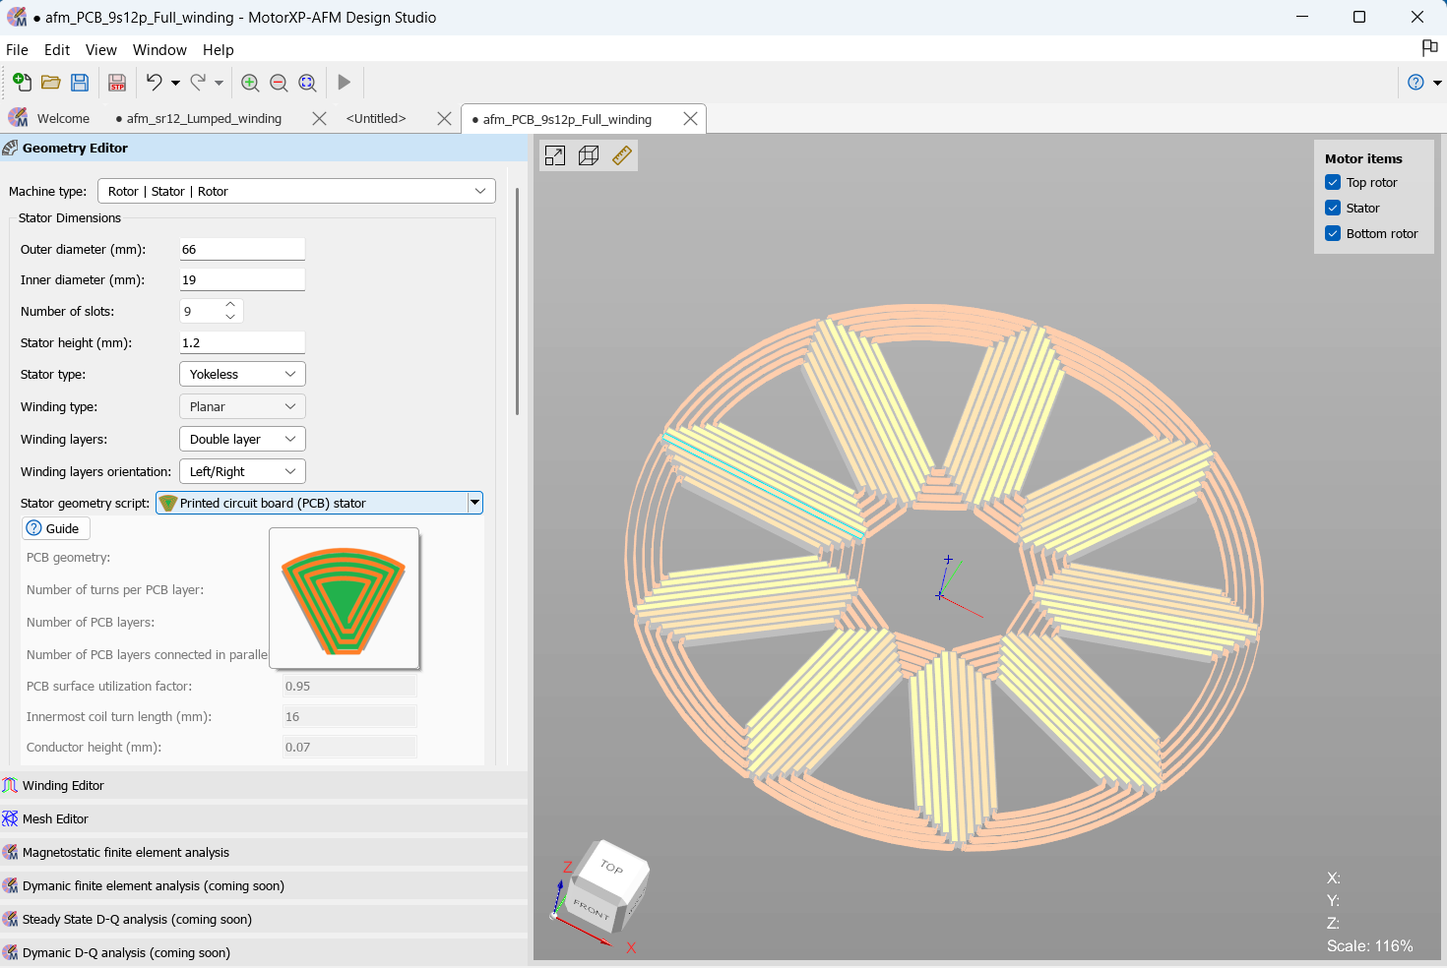Viewport: 1447px width, 968px height.
Task: Undo the last action
Action: (x=154, y=83)
